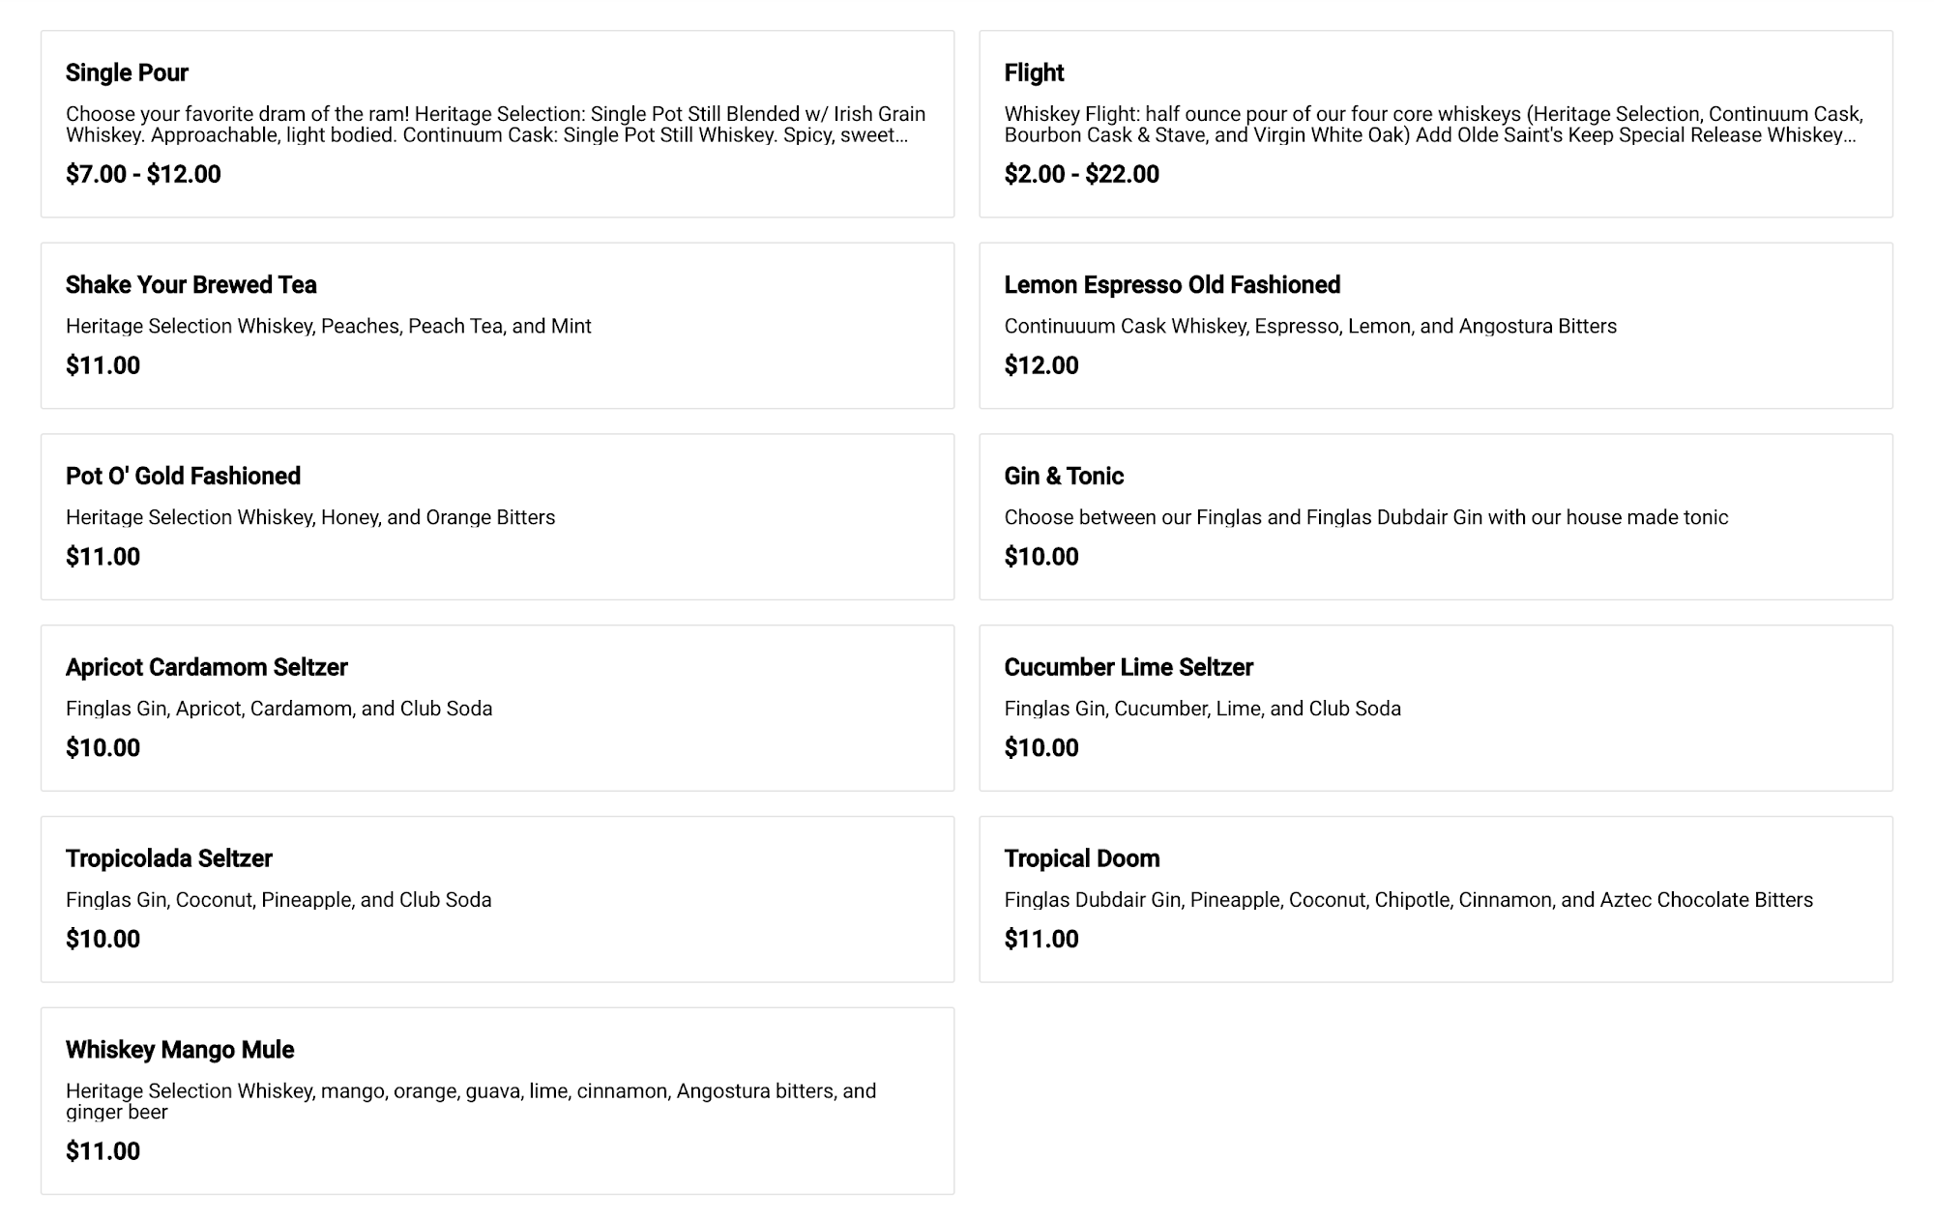This screenshot has width=1934, height=1219.
Task: Open Apricot Cardamom Seltzer details
Action: [x=207, y=668]
